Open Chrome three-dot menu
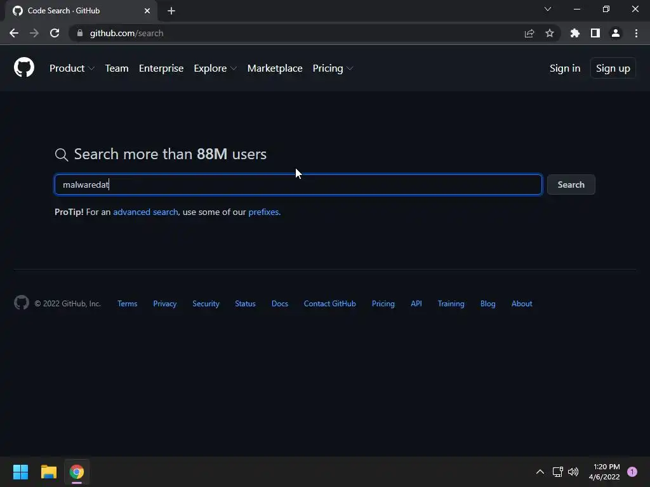650x487 pixels. pos(636,33)
